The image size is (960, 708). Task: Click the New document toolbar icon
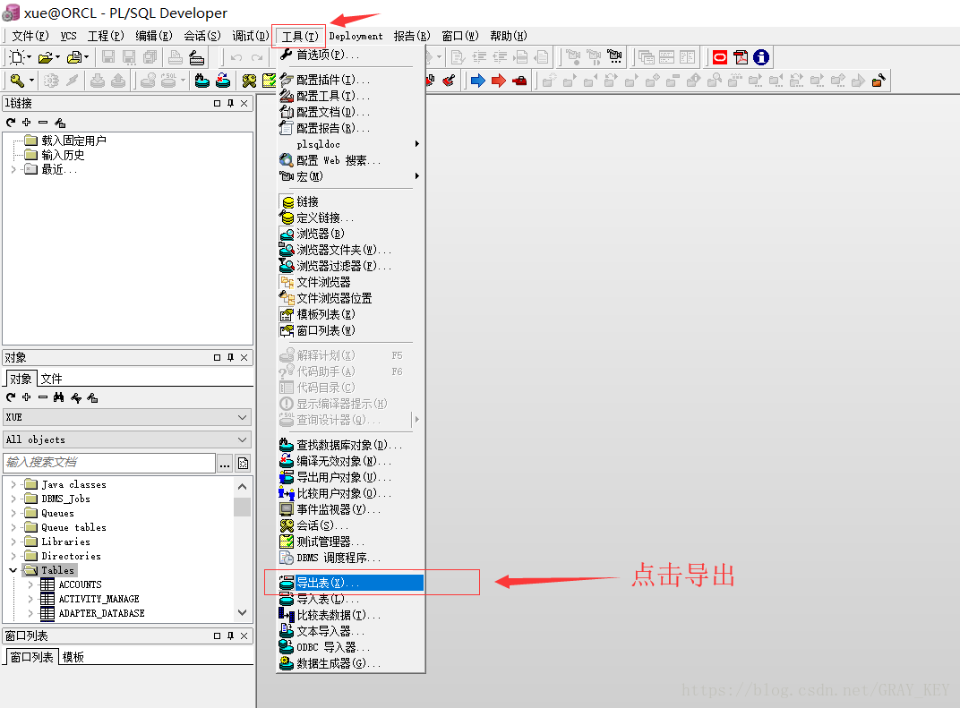[16, 57]
